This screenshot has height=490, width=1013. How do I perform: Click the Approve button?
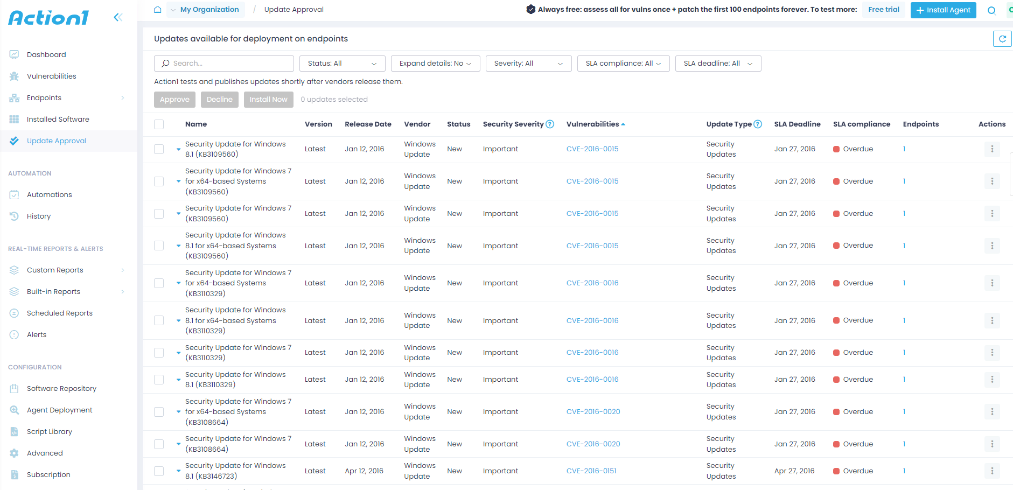[174, 100]
